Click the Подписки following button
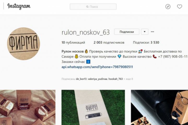The height and width of the screenshot is (125, 188). tap(127, 32)
